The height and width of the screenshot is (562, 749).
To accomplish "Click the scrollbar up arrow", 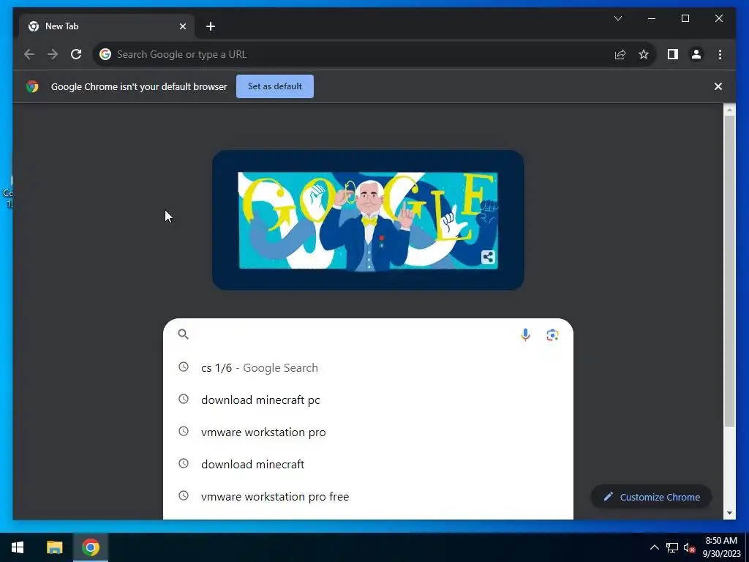I will pyautogui.click(x=729, y=110).
